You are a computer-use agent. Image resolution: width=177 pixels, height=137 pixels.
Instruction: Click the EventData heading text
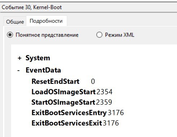coord(43,70)
